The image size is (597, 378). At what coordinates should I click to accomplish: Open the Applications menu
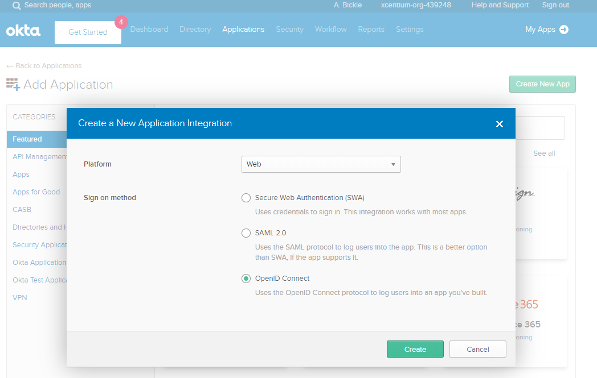pos(243,29)
